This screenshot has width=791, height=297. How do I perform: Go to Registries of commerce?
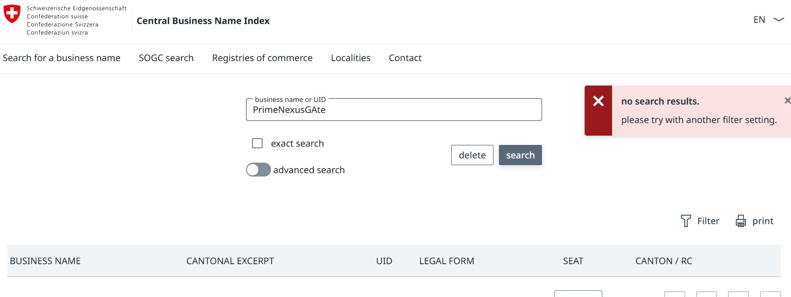click(x=262, y=58)
